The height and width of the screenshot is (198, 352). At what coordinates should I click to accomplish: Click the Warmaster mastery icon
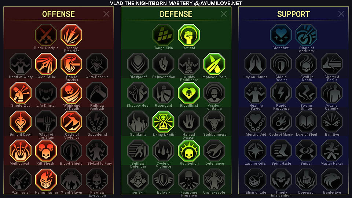[21, 180]
